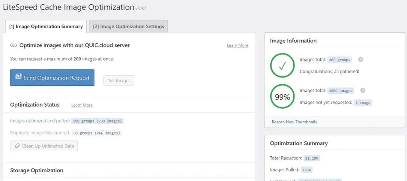Image resolution: width=407 pixels, height=181 pixels.
Task: Click the Images Pulled '1376' value
Action: [x=306, y=170]
